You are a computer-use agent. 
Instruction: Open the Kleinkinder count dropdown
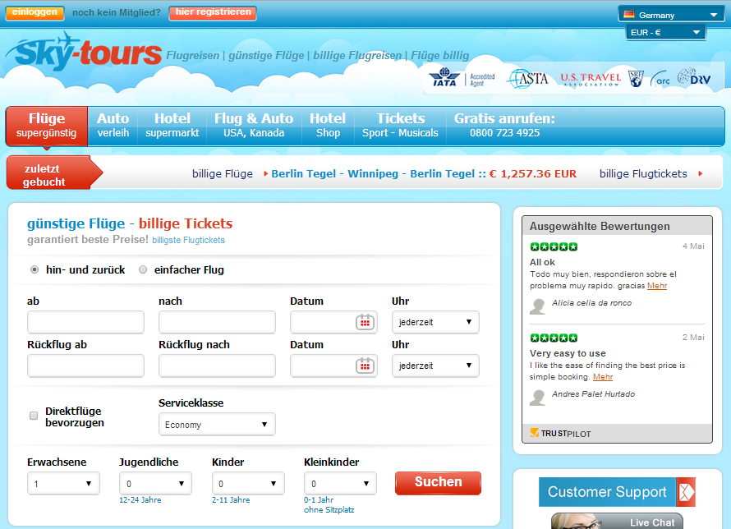[x=340, y=483]
